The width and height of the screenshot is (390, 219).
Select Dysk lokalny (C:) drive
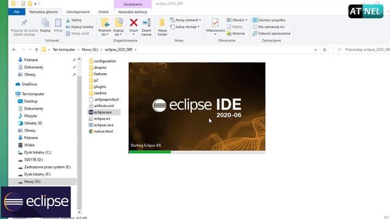[38, 152]
